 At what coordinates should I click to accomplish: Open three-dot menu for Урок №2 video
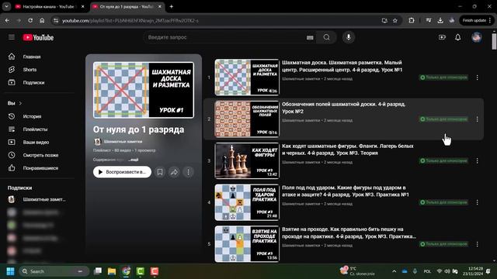click(477, 119)
